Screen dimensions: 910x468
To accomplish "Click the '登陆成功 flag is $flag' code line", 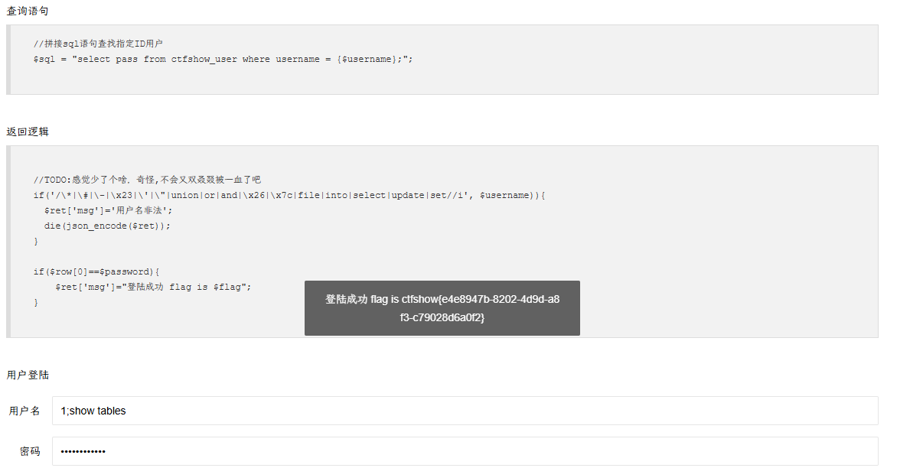I will click(x=153, y=287).
